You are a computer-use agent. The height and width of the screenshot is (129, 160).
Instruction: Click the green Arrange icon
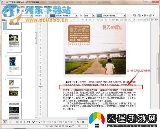(150, 15)
